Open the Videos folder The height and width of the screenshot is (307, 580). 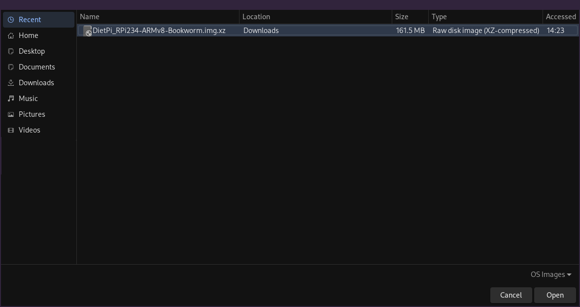click(x=38, y=130)
